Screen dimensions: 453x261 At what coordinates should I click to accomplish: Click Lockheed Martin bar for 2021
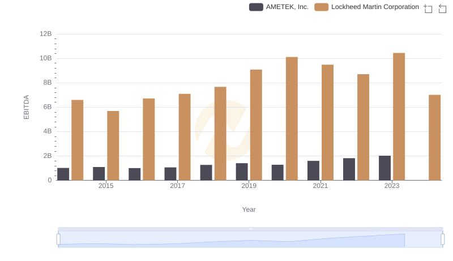point(327,122)
